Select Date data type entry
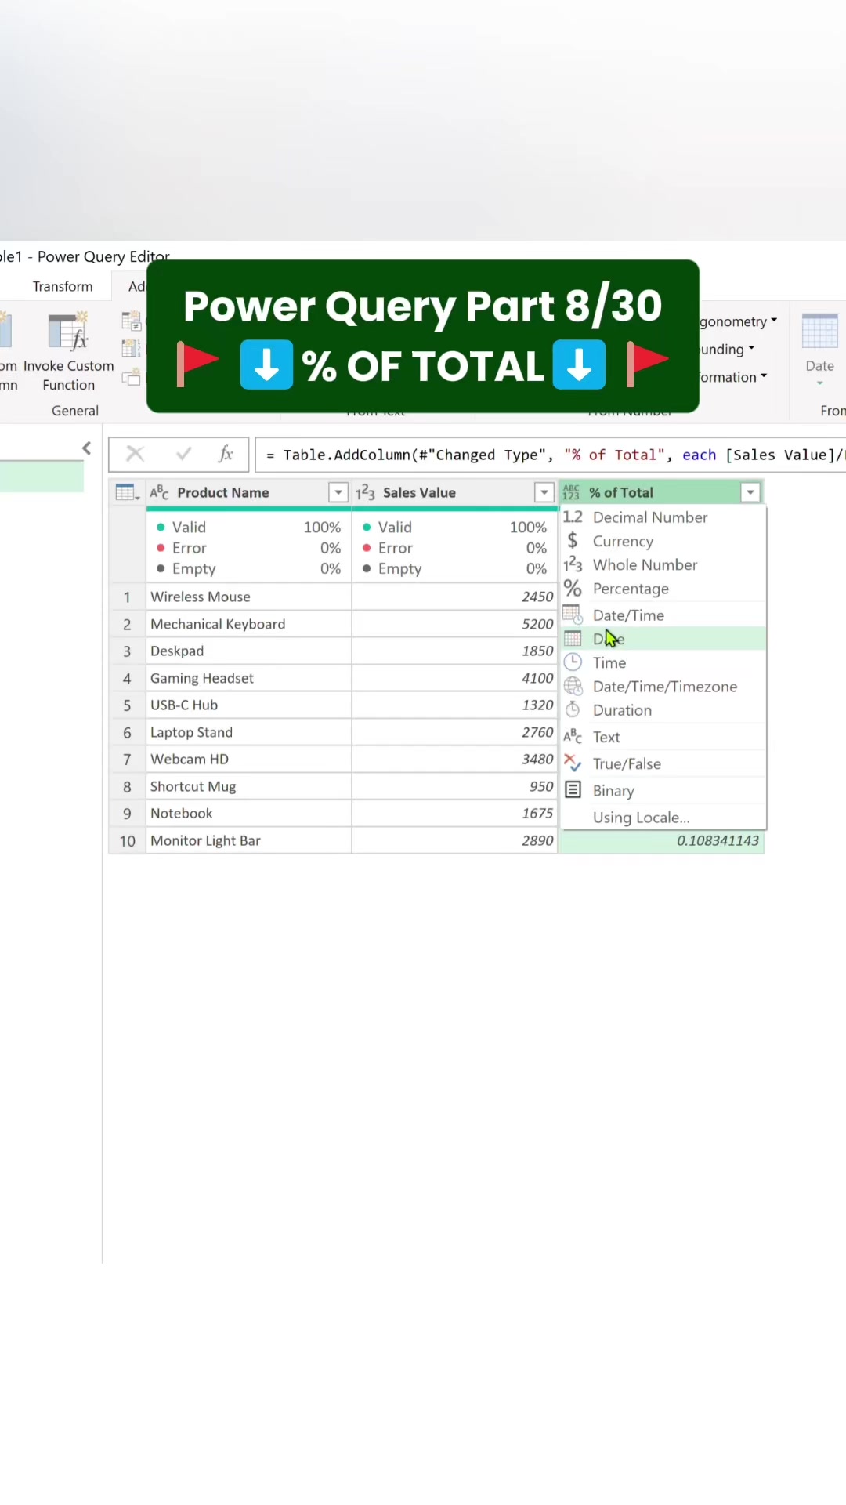 663,639
